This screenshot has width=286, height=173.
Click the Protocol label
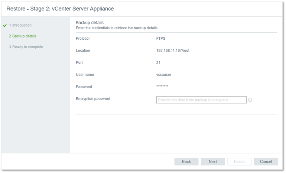pos(82,39)
